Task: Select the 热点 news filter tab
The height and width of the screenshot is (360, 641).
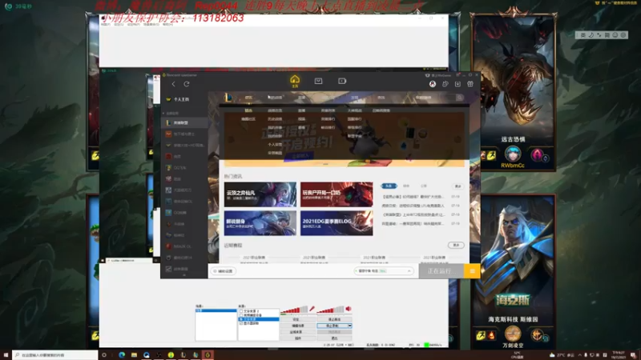Action: pyautogui.click(x=389, y=186)
